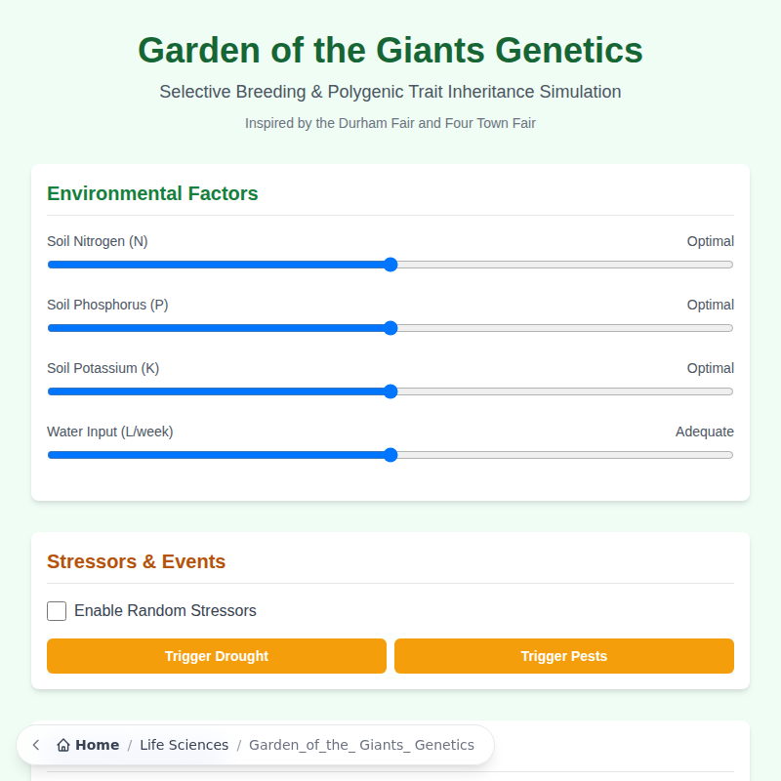Select the Garden_of_the_Giants_Genetics breadcrumb entry
781x781 pixels.
(x=362, y=745)
